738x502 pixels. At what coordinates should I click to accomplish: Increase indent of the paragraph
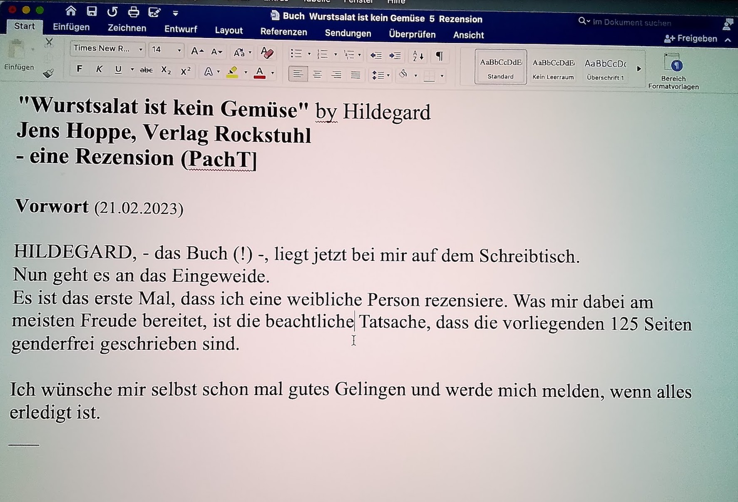(395, 55)
